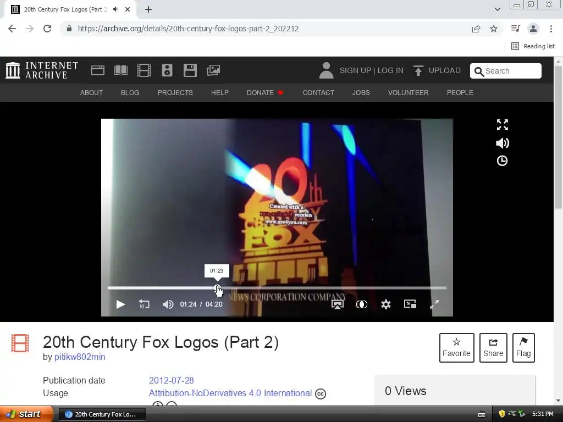
Task: Bookmark this page with star icon
Action: [494, 29]
